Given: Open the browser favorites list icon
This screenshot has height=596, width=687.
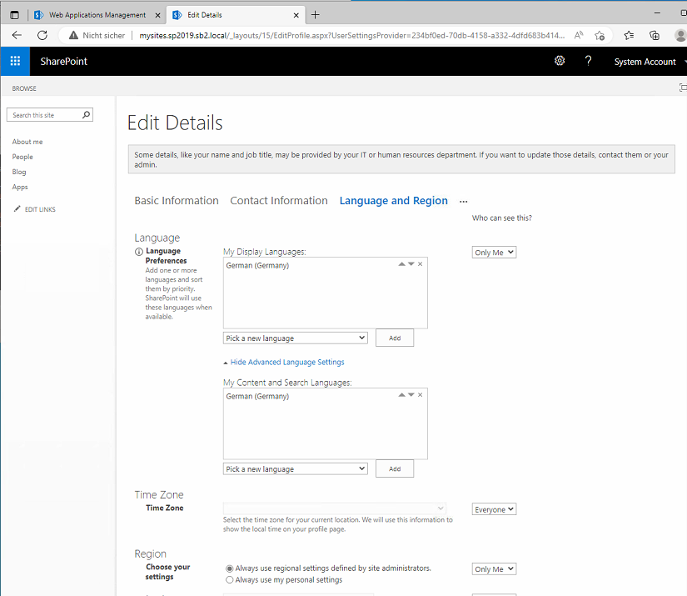Looking at the screenshot, I should pyautogui.click(x=629, y=35).
